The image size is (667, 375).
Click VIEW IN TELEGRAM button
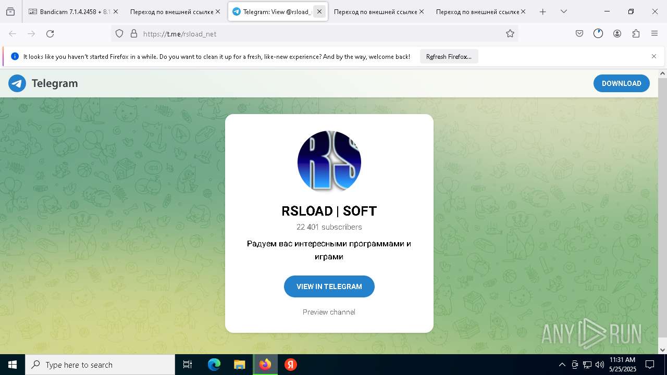tap(329, 286)
